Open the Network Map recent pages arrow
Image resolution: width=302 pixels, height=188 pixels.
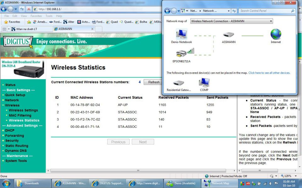(x=179, y=11)
